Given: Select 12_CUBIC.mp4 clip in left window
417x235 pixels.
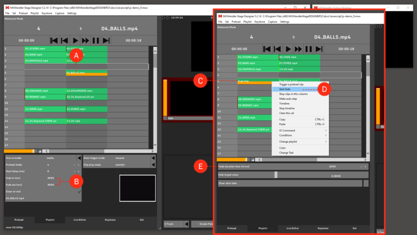Looking at the screenshot, I should tap(86, 109).
